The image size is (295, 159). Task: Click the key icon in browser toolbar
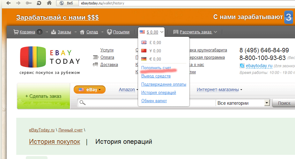coord(29,3)
